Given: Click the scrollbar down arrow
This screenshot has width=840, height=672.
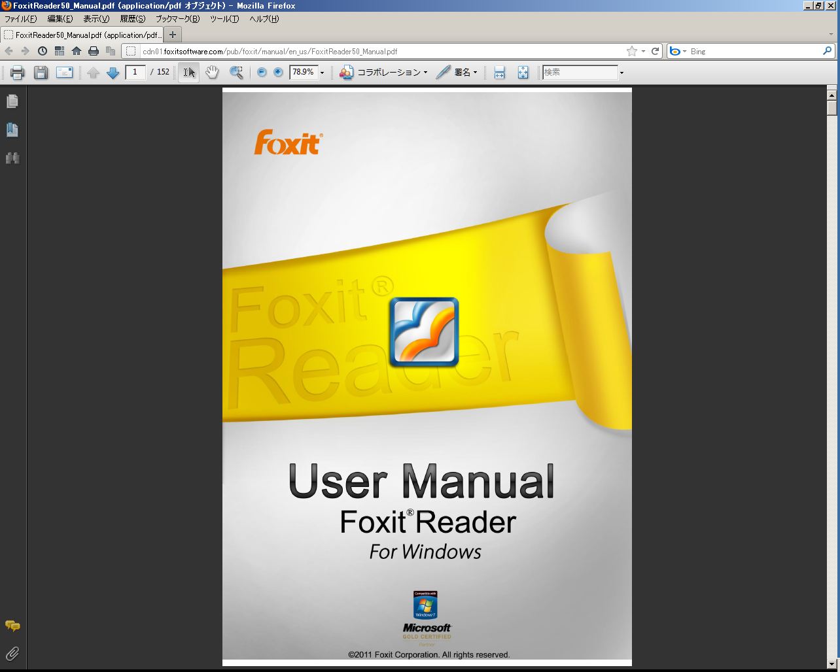Looking at the screenshot, I should pyautogui.click(x=832, y=665).
